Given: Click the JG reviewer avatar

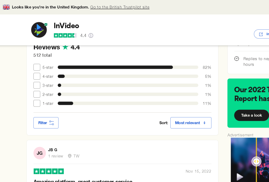Looking at the screenshot, I should pyautogui.click(x=40, y=153).
